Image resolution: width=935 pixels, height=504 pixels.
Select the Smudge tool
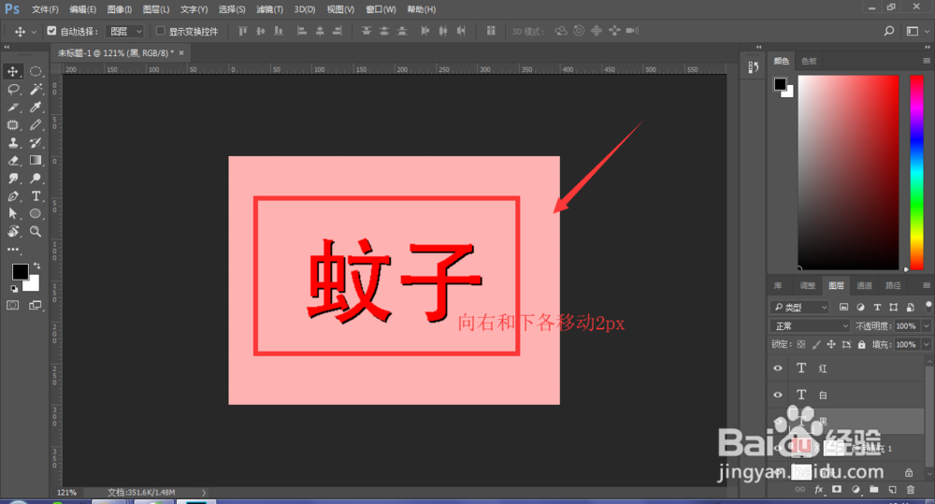point(12,179)
